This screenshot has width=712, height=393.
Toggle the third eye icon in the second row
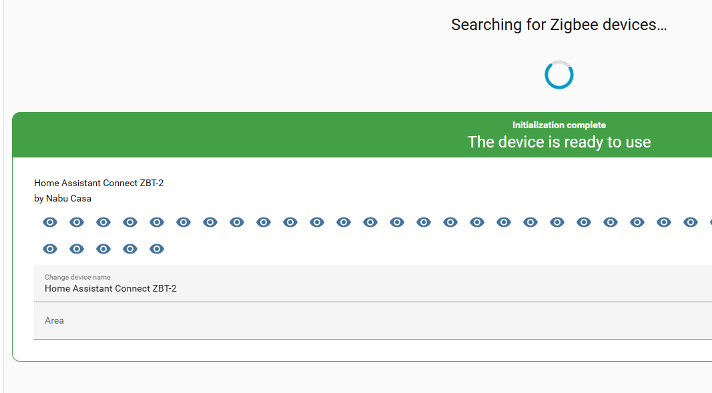coord(103,249)
